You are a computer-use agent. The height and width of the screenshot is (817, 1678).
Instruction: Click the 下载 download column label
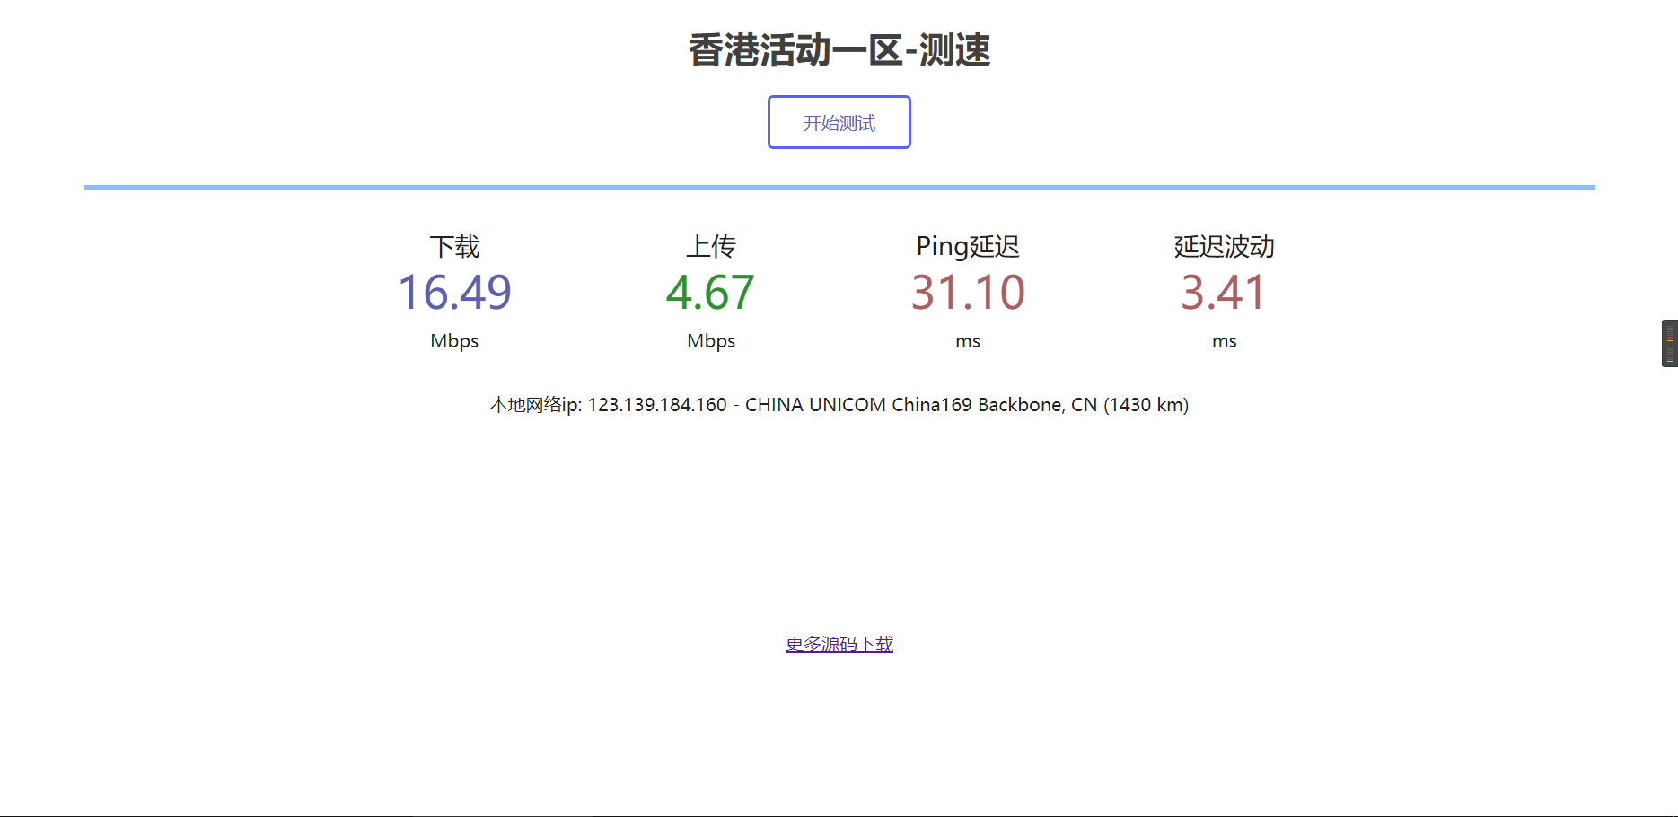tap(454, 246)
